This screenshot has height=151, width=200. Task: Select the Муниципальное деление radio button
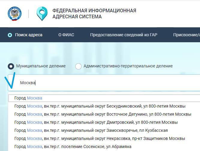(x=11, y=66)
